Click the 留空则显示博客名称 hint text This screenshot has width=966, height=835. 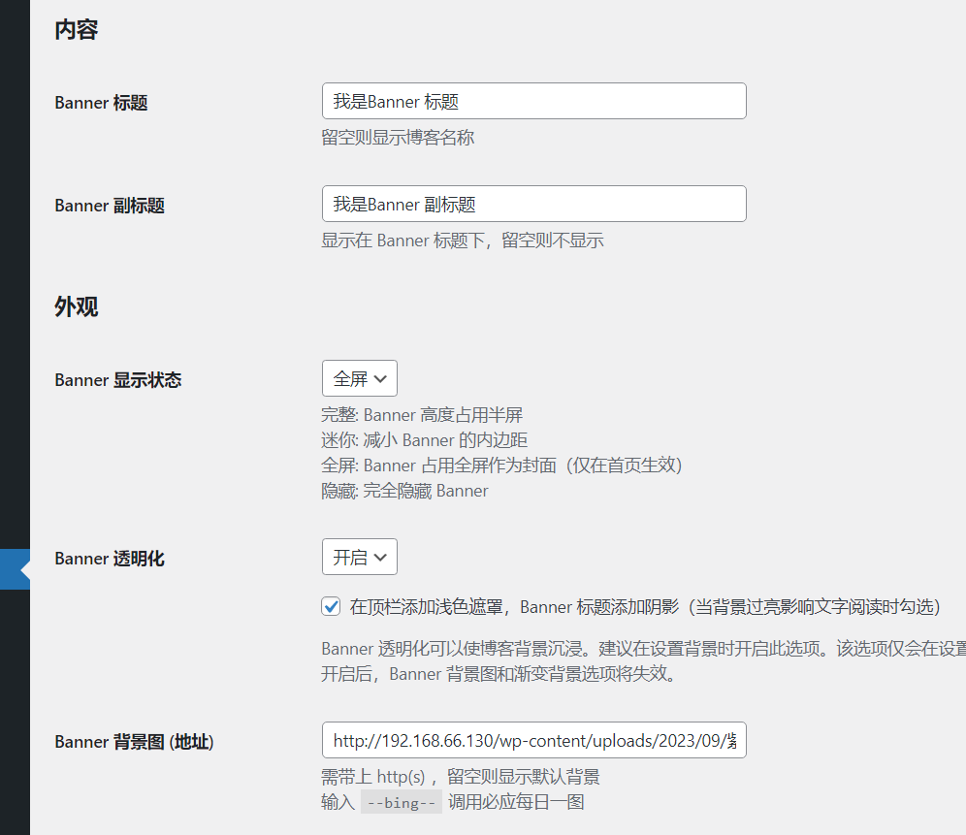pos(398,138)
